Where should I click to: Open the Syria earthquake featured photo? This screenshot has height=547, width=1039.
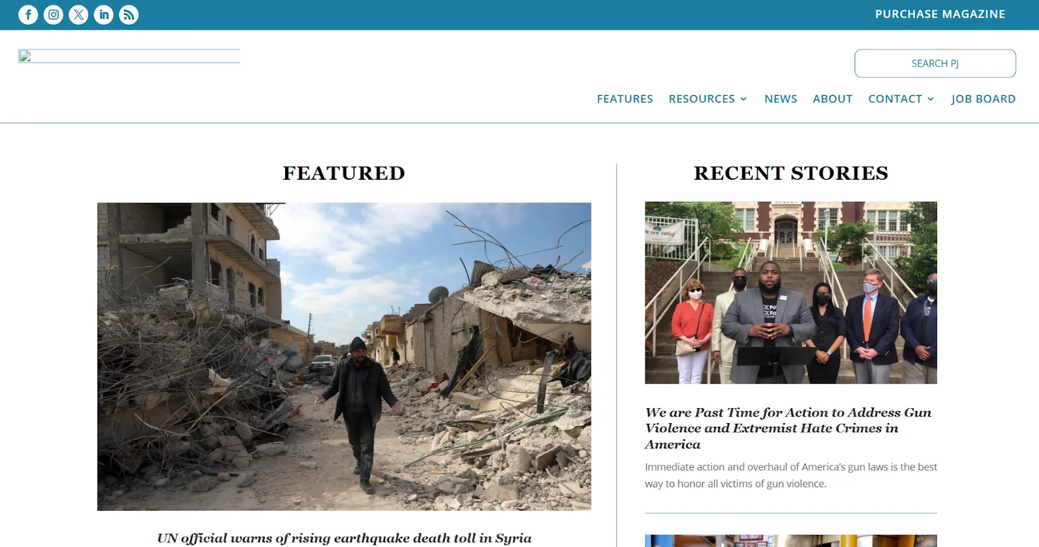[x=344, y=356]
